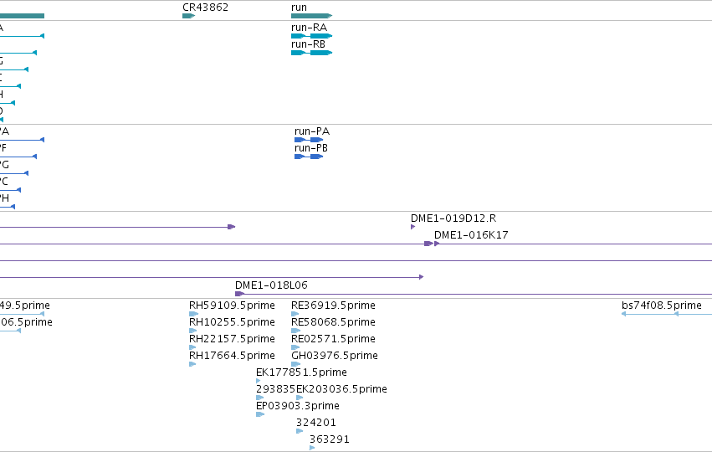Click the GH03976.5prime label
Screen dimensions: 712x452
pyautogui.click(x=335, y=356)
